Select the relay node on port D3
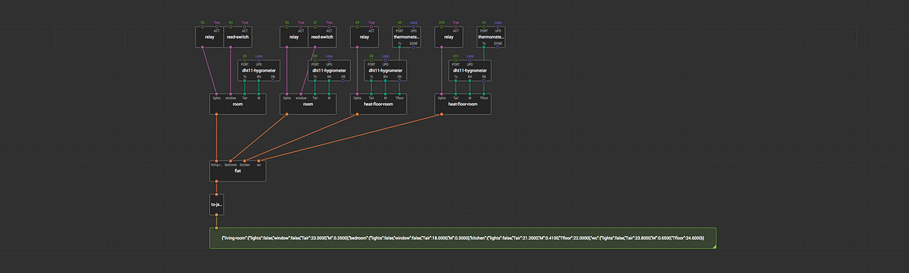Viewport: 909px width, 273px height. (210, 36)
